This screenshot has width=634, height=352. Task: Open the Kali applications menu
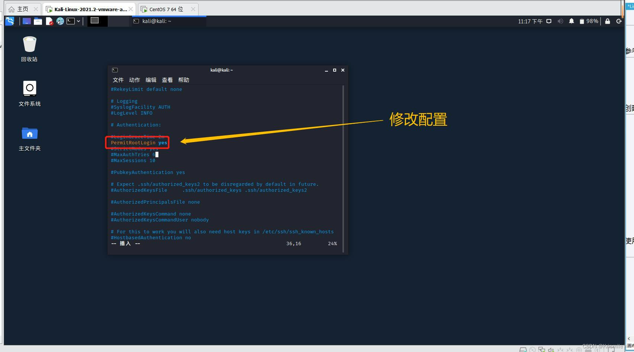pos(9,21)
